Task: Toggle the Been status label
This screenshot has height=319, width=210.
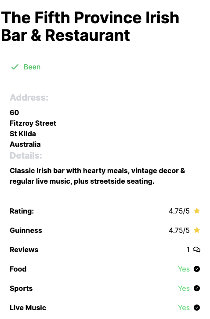Action: (x=32, y=67)
